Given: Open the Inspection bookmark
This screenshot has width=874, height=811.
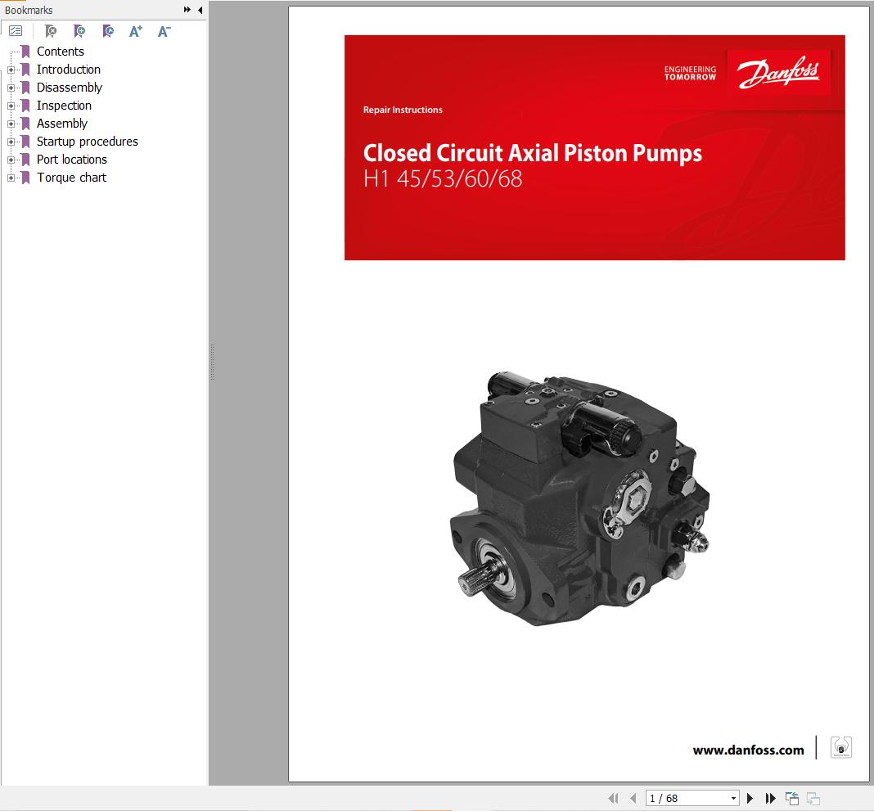Looking at the screenshot, I should click(65, 106).
